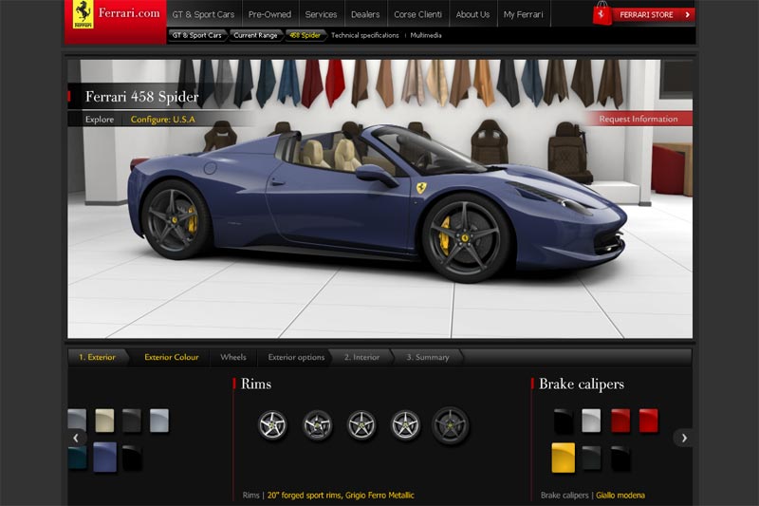Pick the dark red brake caliper colour

620,421
